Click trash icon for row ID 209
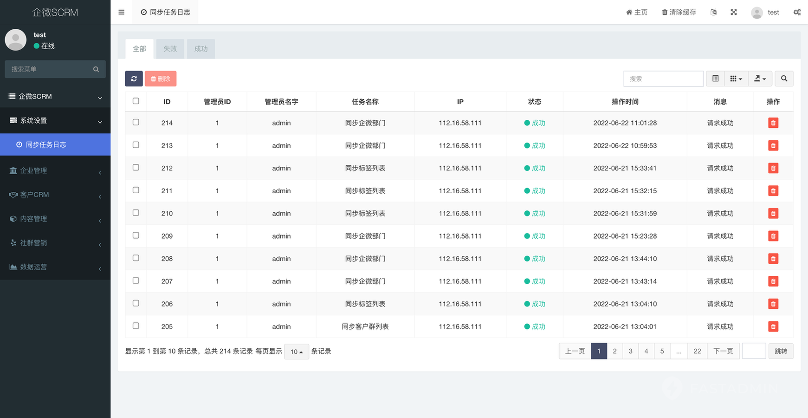 click(773, 236)
